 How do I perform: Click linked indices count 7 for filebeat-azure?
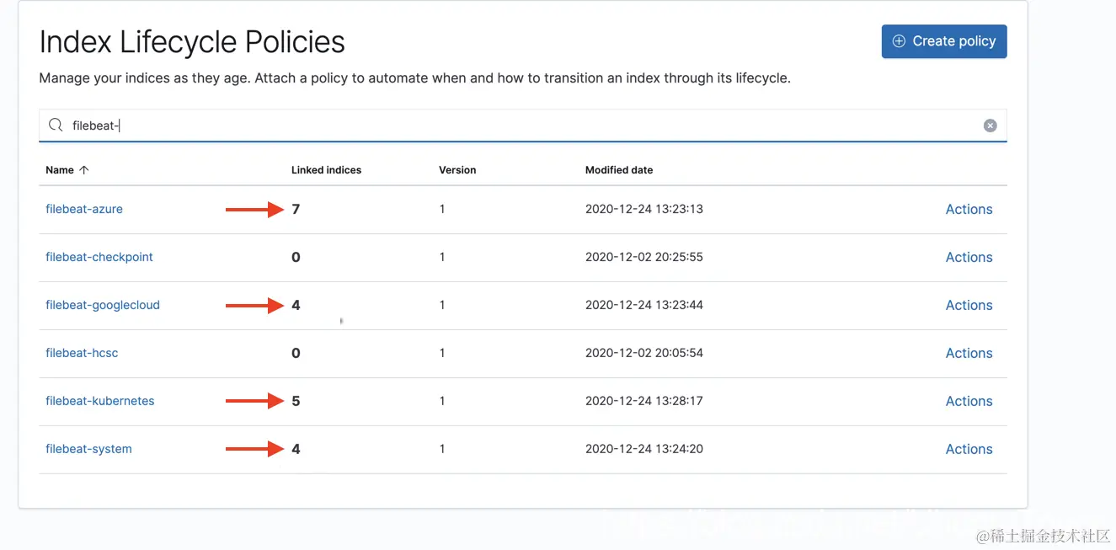(296, 210)
